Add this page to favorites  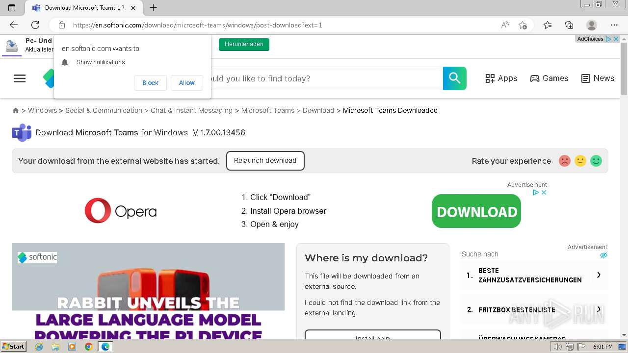523,25
